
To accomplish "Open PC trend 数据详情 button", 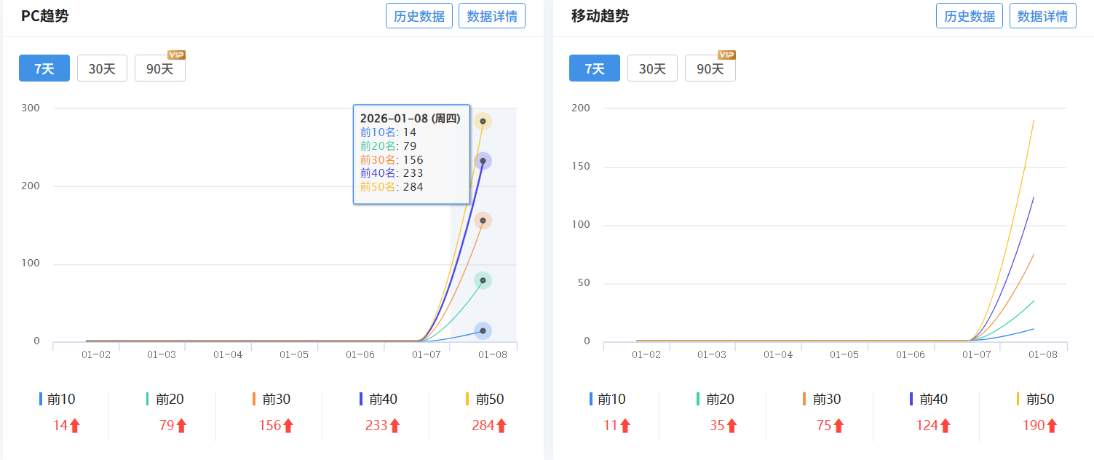I will coord(491,16).
